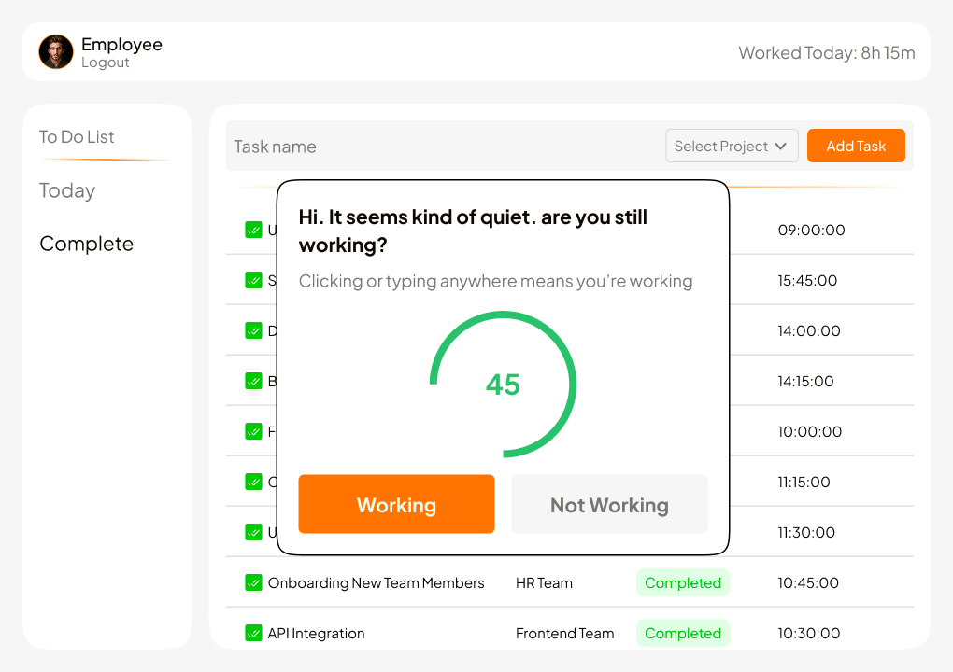Open the Complete tab in sidebar

point(86,244)
